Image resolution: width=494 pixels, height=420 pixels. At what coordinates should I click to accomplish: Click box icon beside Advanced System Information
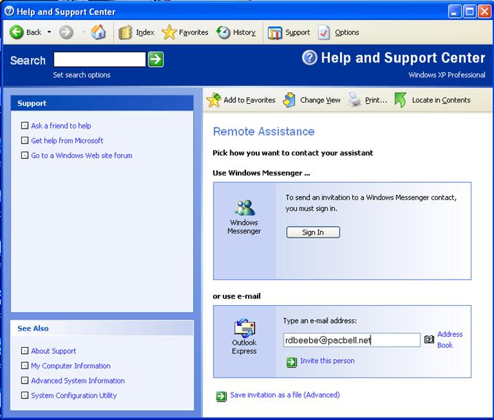pyautogui.click(x=25, y=380)
